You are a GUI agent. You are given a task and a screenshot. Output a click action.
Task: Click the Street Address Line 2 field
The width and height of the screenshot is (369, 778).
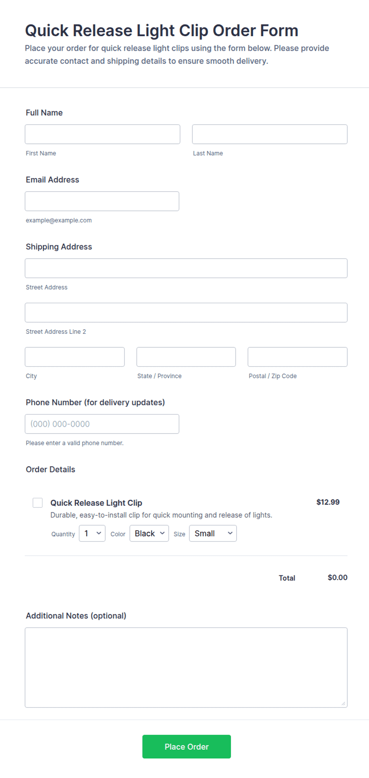(186, 313)
